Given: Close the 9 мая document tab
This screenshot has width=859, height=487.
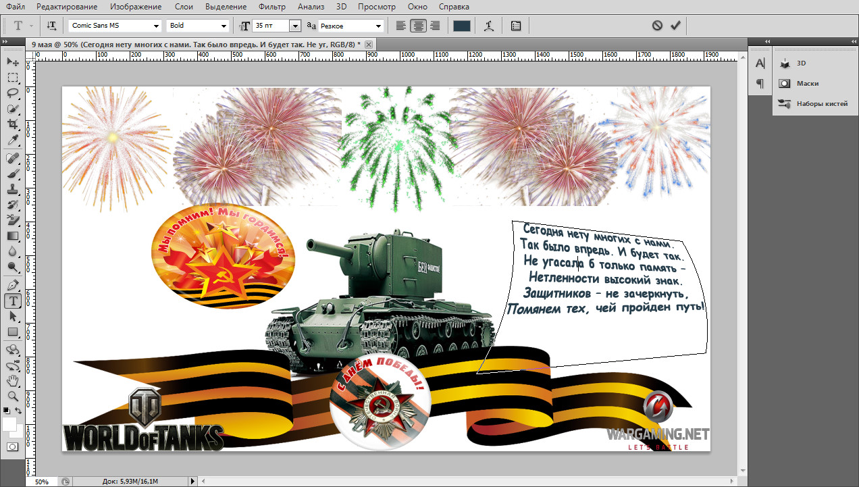Looking at the screenshot, I should pyautogui.click(x=369, y=44).
